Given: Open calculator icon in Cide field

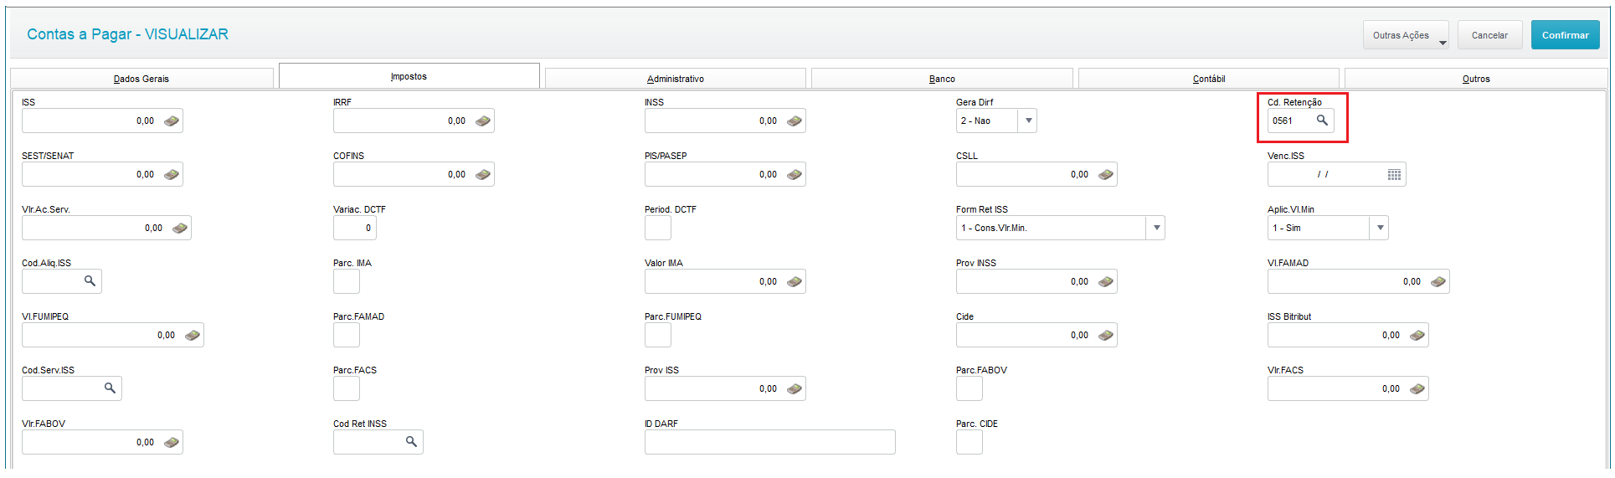Looking at the screenshot, I should pos(1105,336).
